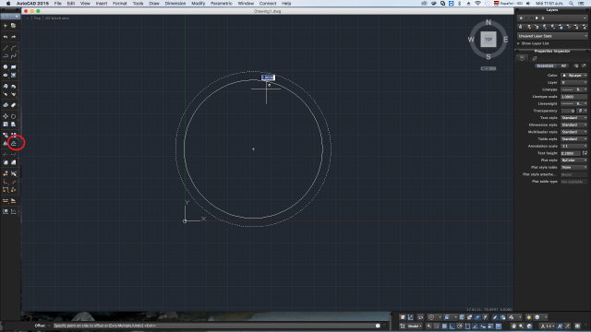Select the Polyline drawing tool
This screenshot has height=332, width=591.
click(x=6, y=56)
